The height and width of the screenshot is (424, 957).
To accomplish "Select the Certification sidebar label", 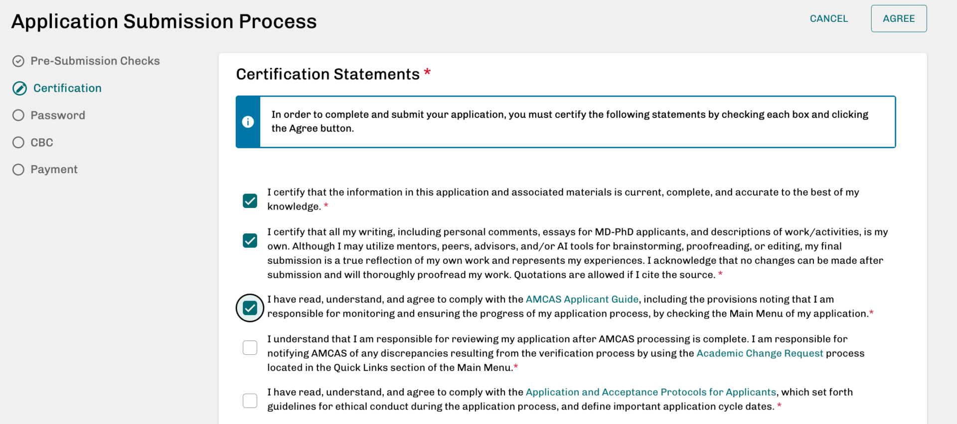I will point(67,88).
